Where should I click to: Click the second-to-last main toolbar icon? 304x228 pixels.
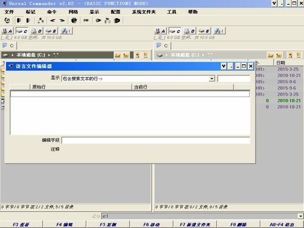(x=108, y=21)
